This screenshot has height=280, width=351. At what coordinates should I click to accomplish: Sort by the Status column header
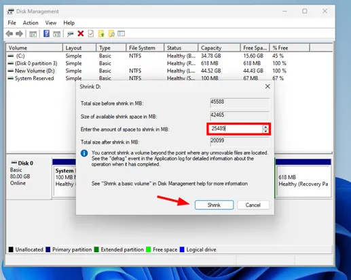pos(181,48)
